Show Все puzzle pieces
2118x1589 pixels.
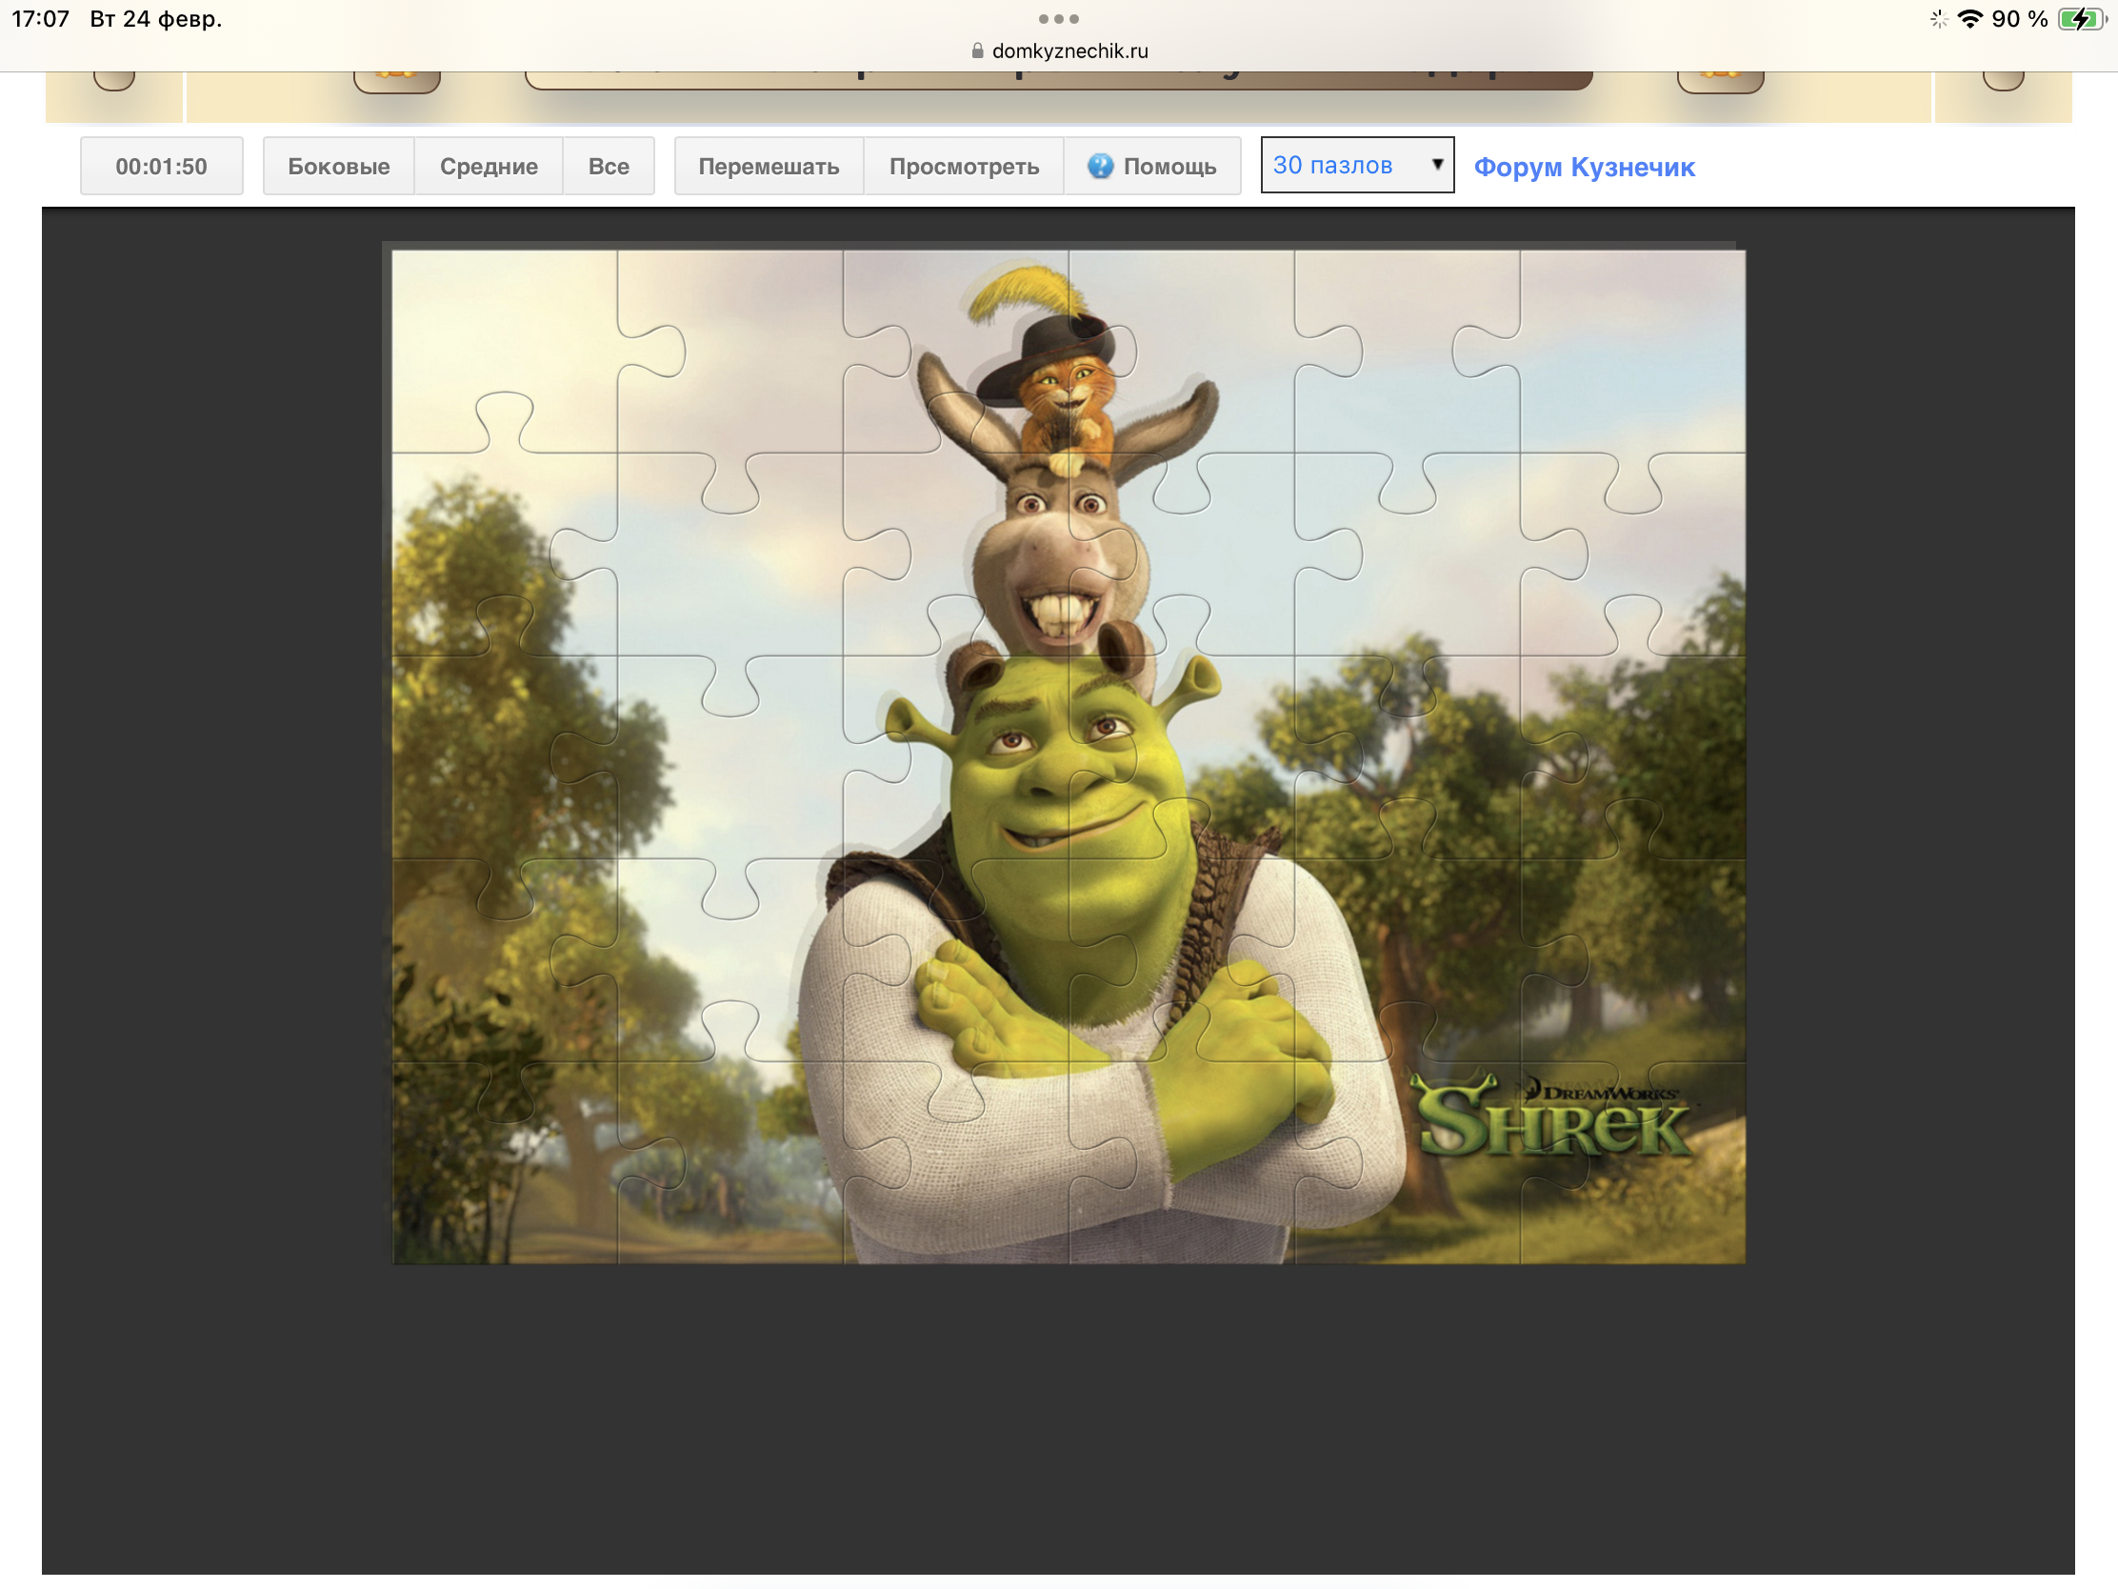609,167
